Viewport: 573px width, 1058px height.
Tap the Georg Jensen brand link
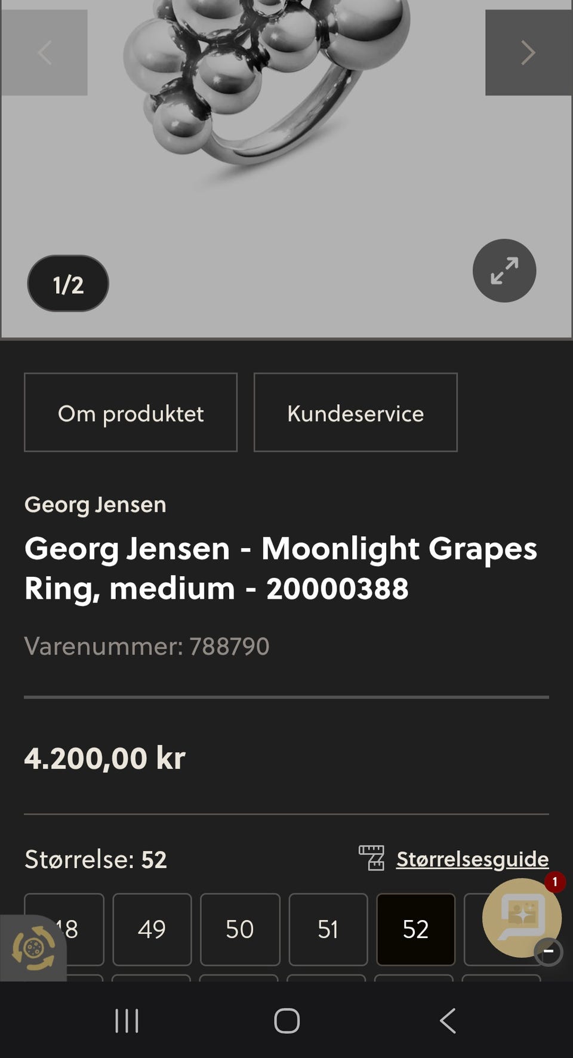click(x=95, y=505)
